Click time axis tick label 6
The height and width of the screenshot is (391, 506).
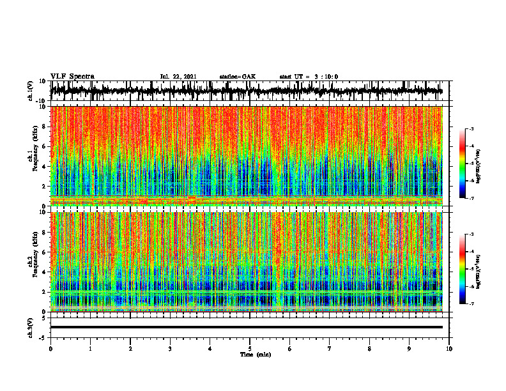point(290,349)
